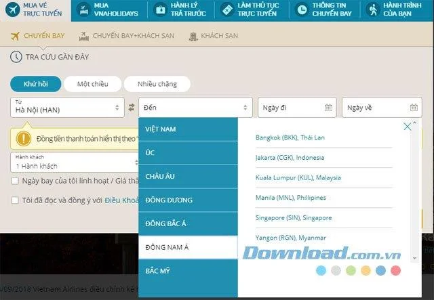434x300 pixels.
Task: Select the Châu Âu region
Action: pos(189,176)
